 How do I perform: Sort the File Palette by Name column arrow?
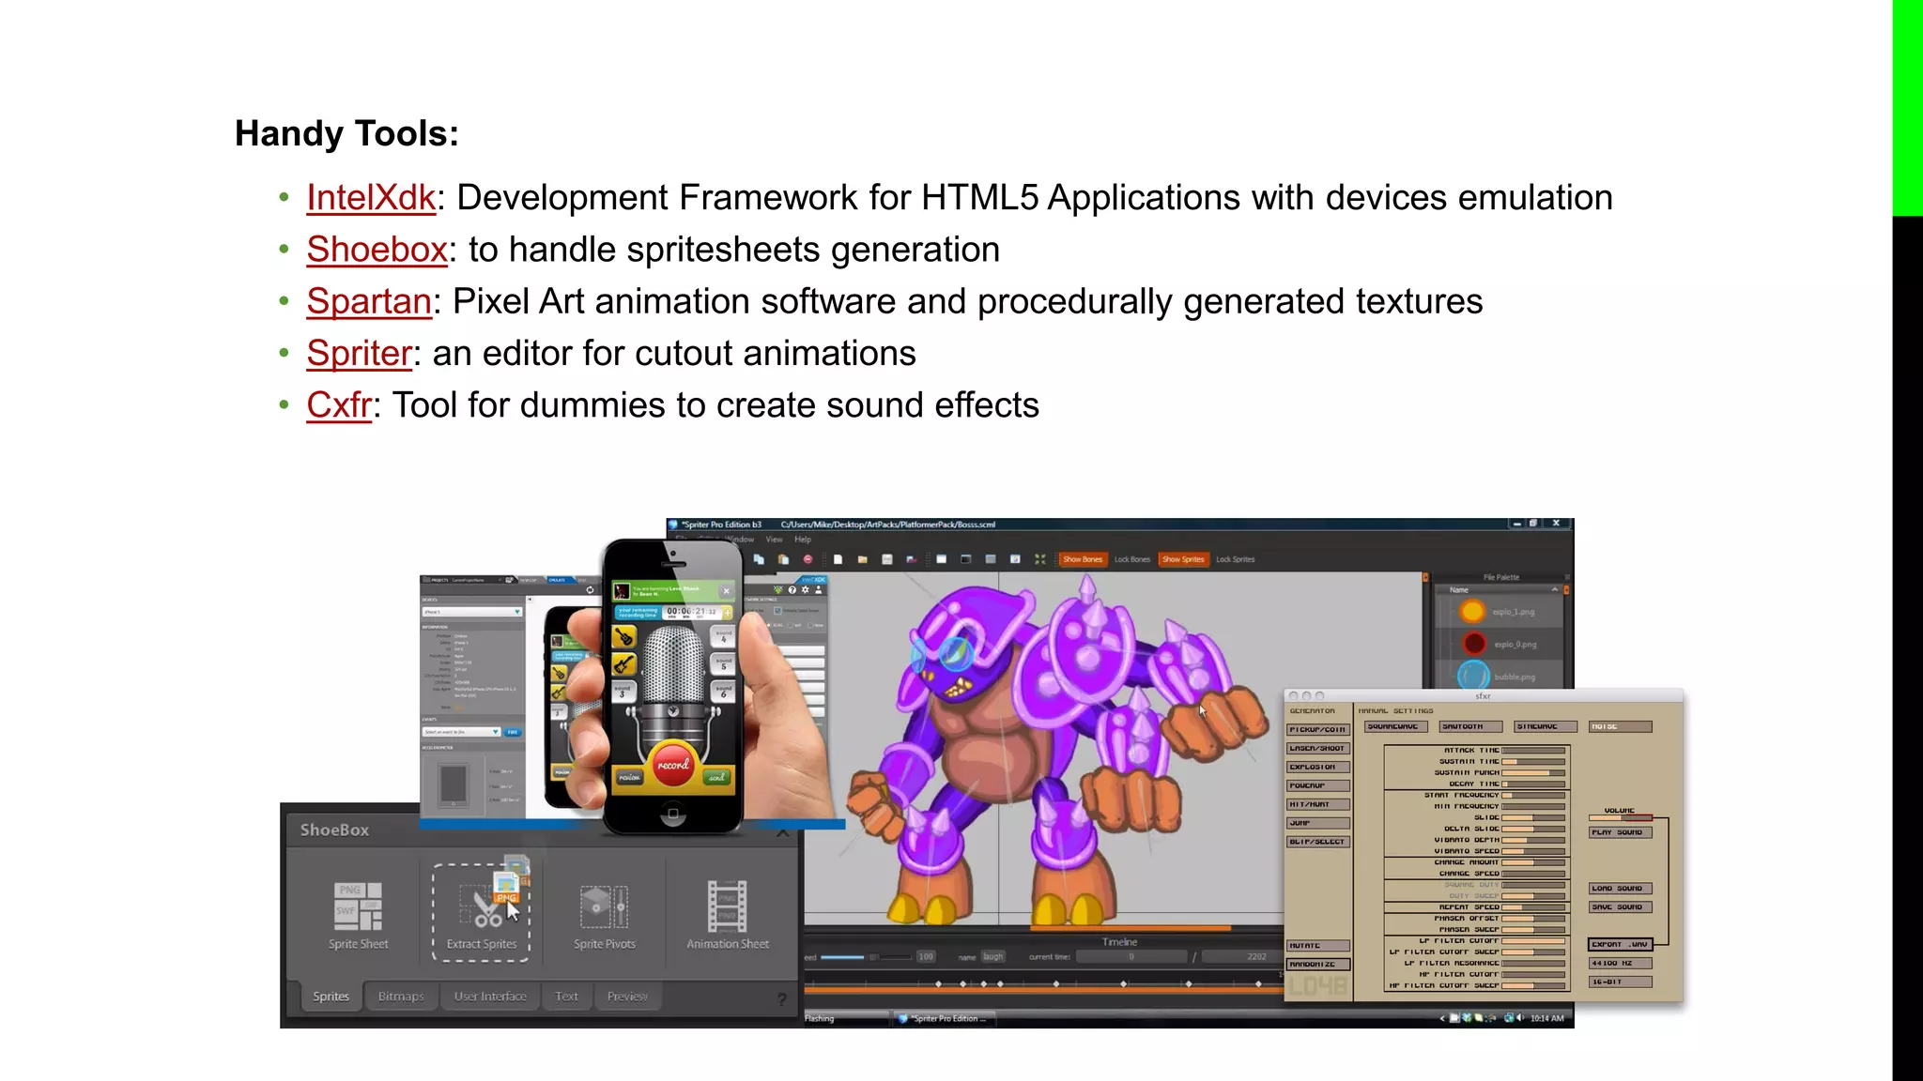[1555, 589]
